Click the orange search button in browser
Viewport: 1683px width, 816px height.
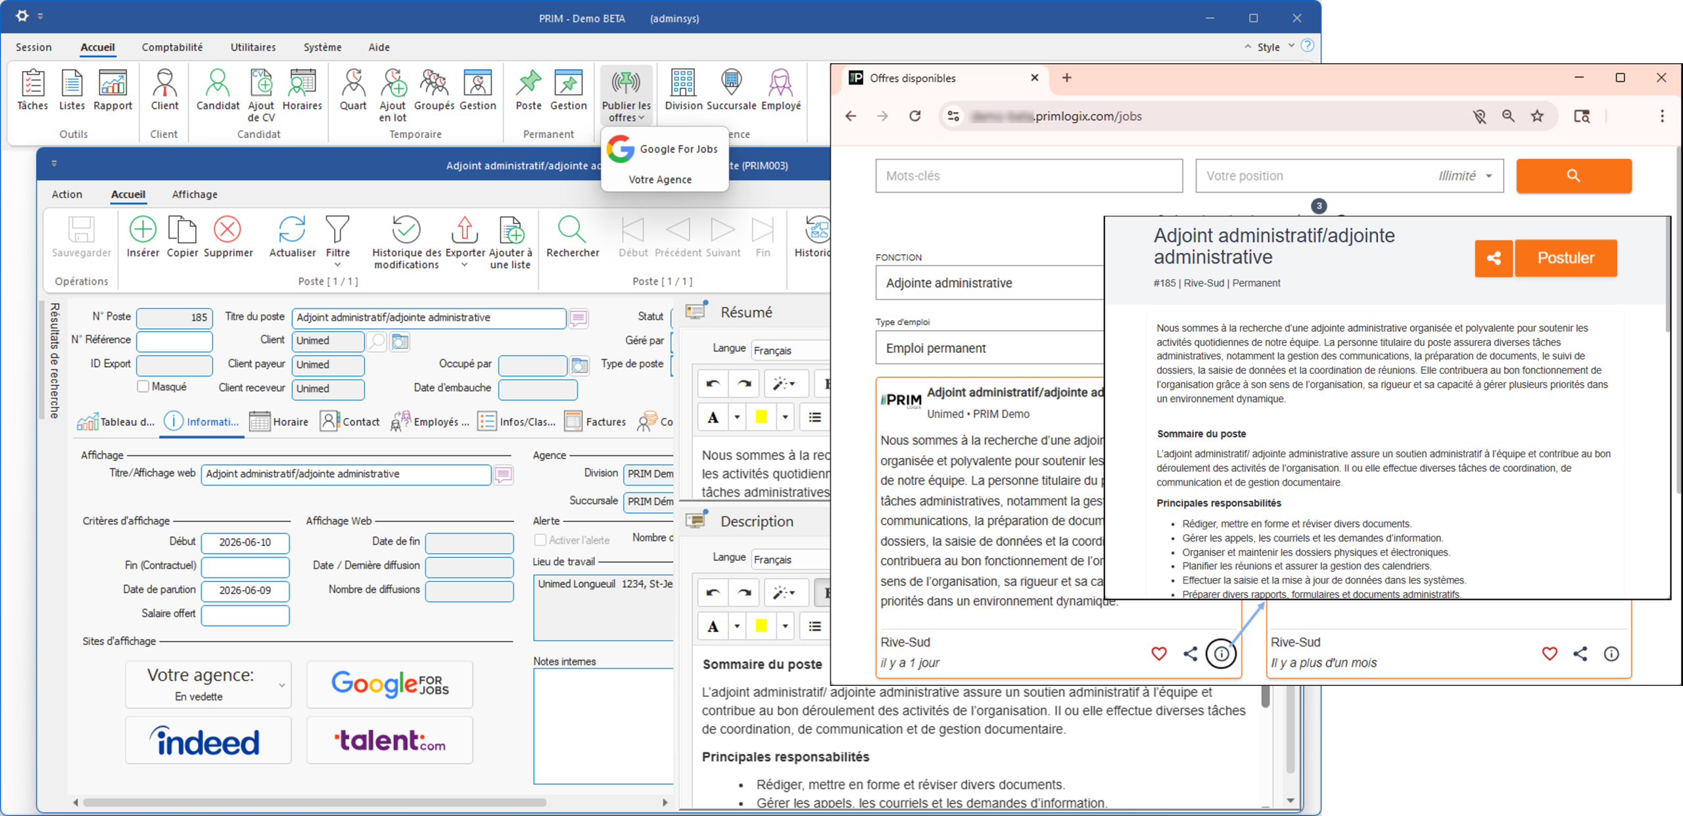tap(1574, 175)
